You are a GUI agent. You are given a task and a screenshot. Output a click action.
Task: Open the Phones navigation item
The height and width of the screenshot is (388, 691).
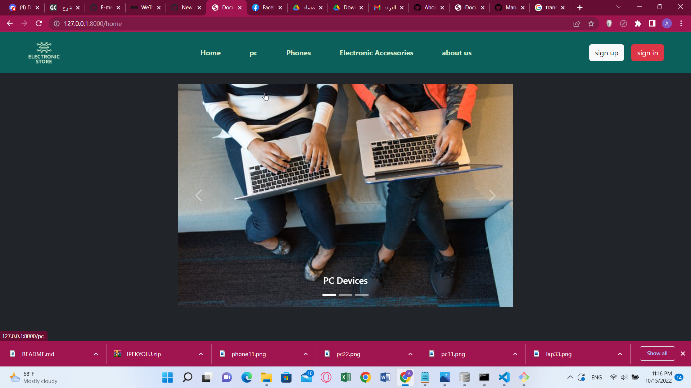click(x=298, y=53)
